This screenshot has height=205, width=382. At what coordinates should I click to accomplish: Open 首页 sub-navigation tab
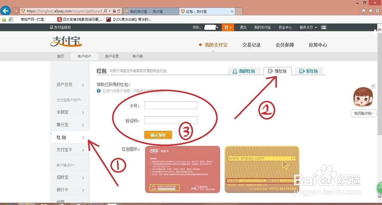pos(60,56)
